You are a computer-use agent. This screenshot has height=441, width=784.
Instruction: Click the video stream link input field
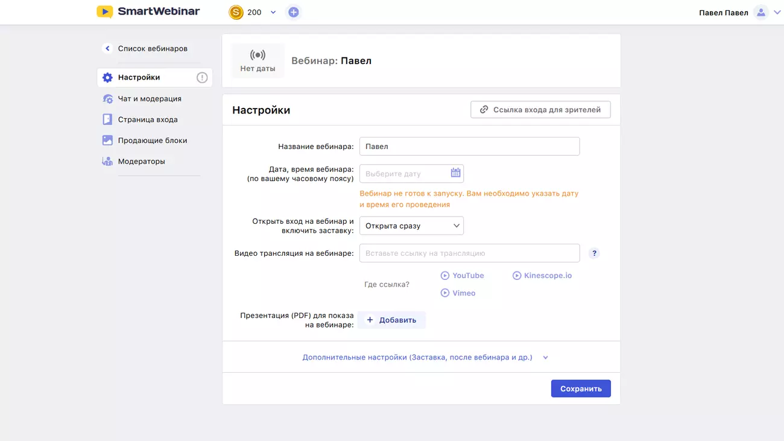(469, 253)
